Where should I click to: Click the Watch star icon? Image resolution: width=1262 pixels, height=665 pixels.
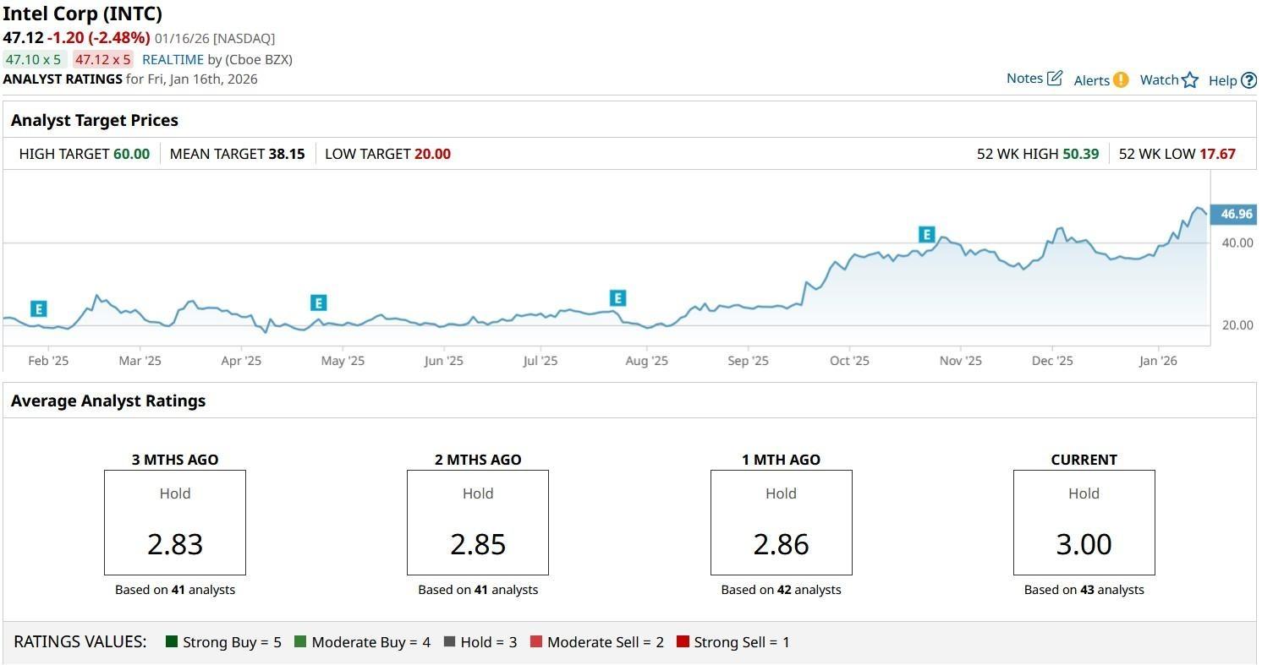coord(1190,80)
